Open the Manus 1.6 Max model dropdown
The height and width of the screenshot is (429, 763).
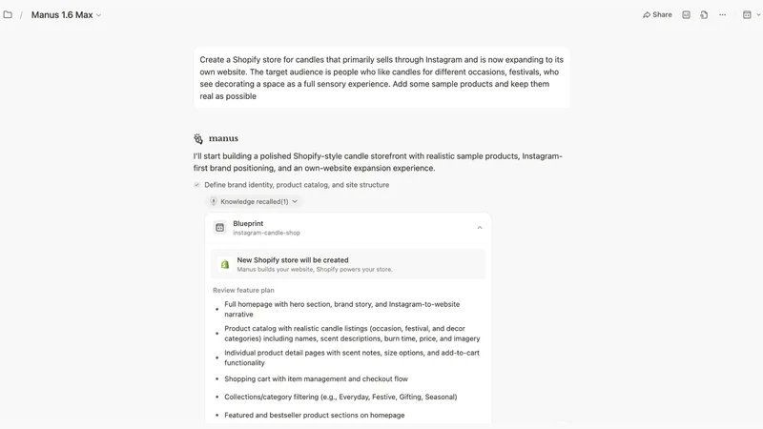[x=66, y=15]
